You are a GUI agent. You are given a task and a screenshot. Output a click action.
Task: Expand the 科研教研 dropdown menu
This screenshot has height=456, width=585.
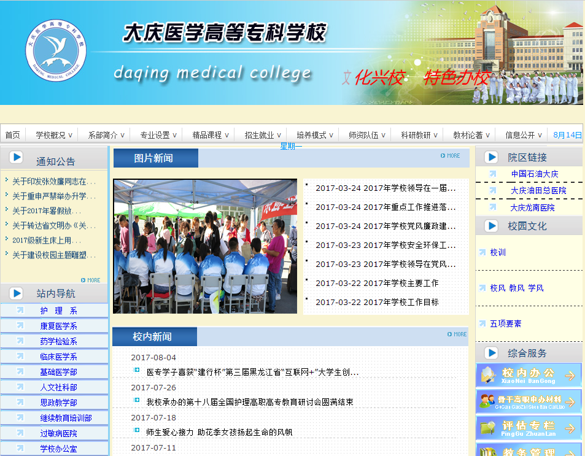pos(419,135)
